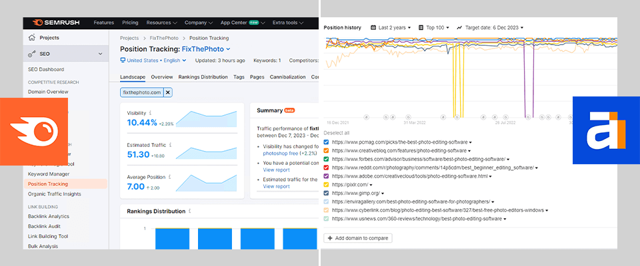Toggle the gimp.org checkbox
This screenshot has width=640, height=266.
(x=326, y=193)
